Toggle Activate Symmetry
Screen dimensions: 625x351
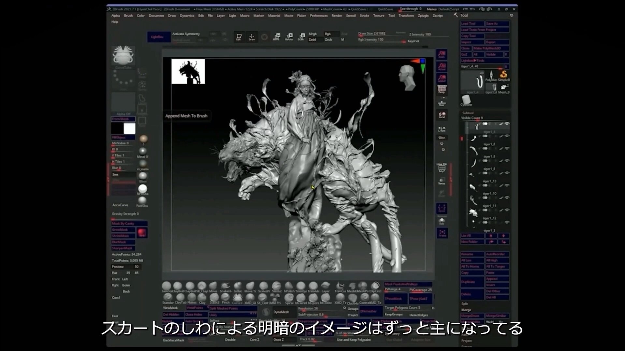point(186,34)
